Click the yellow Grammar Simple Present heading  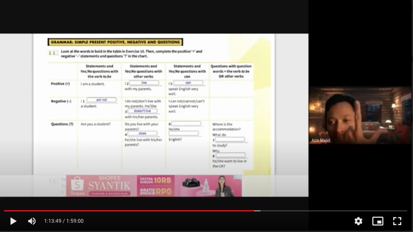[115, 42]
